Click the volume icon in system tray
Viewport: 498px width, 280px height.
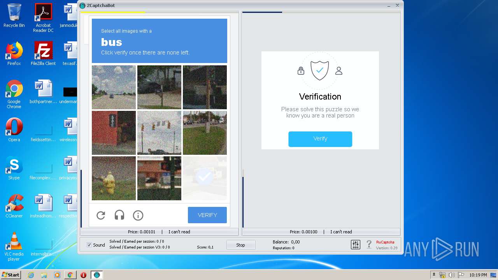coord(451,275)
